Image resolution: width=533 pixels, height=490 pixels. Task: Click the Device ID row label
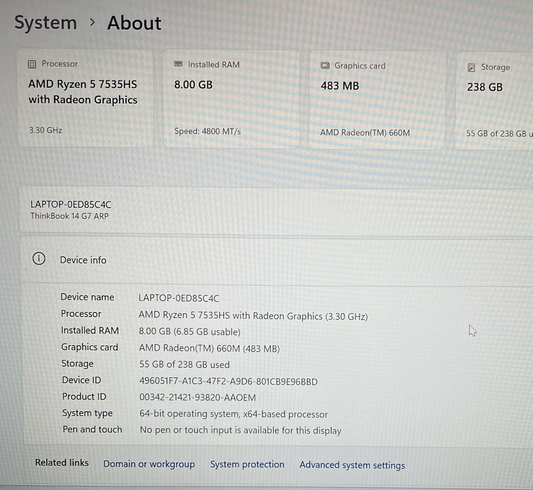click(82, 380)
